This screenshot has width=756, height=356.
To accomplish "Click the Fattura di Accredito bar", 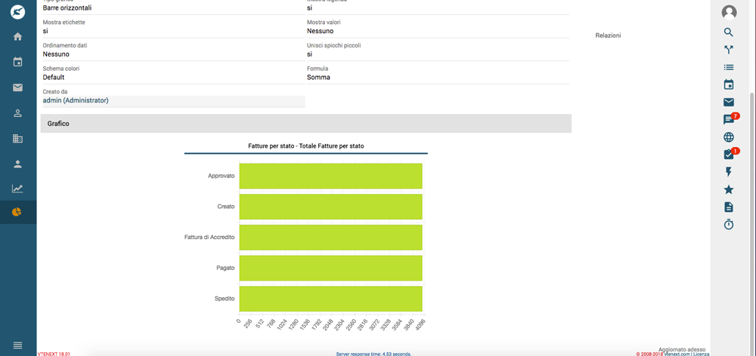I will [x=331, y=238].
